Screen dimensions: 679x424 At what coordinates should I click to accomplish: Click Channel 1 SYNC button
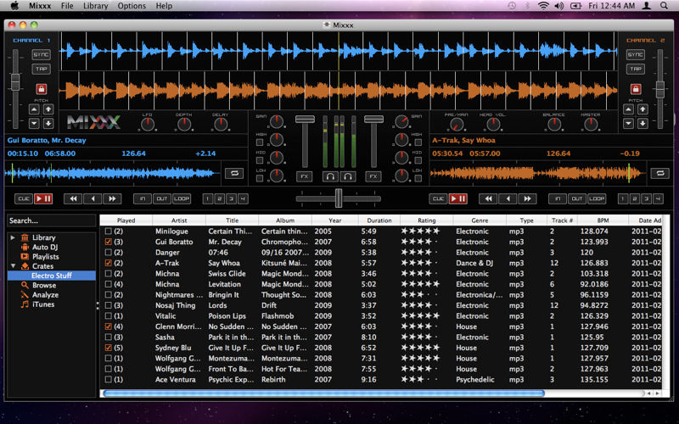[x=41, y=54]
